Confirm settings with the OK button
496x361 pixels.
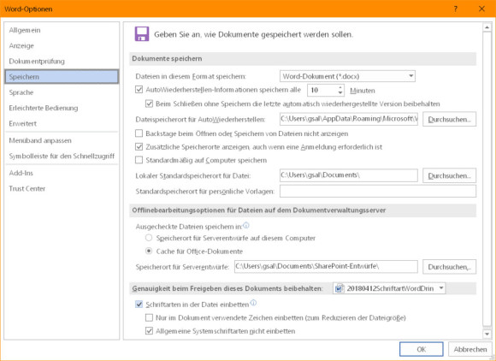point(421,349)
